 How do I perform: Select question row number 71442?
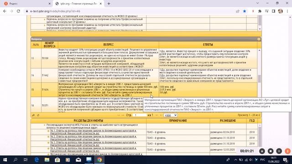(144, 75)
